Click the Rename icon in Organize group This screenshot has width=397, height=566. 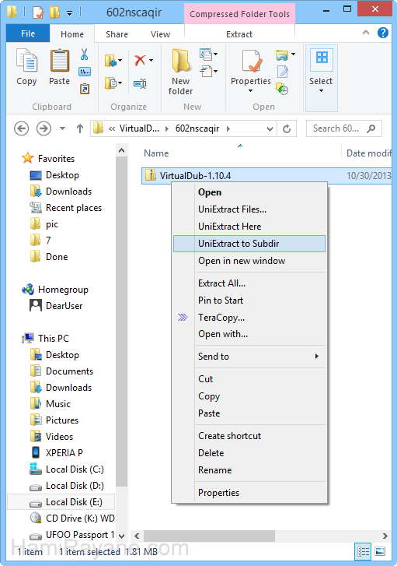(140, 84)
